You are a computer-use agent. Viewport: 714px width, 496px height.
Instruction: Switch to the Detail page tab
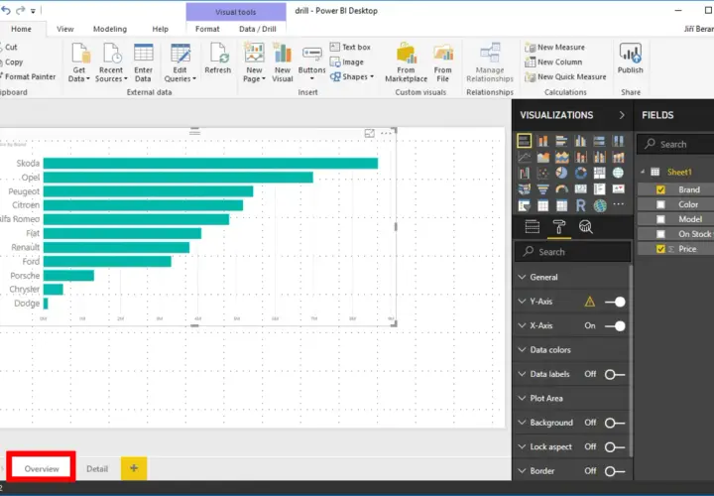97,468
